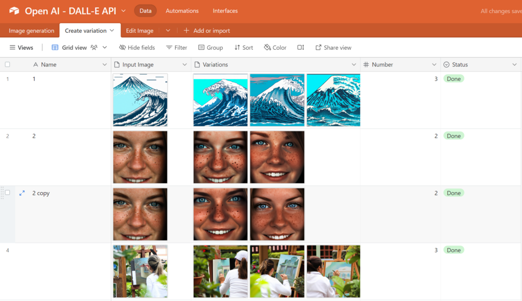The height and width of the screenshot is (301, 522).
Task: Open third wave variation thumbnail in row 1
Action: 333,100
